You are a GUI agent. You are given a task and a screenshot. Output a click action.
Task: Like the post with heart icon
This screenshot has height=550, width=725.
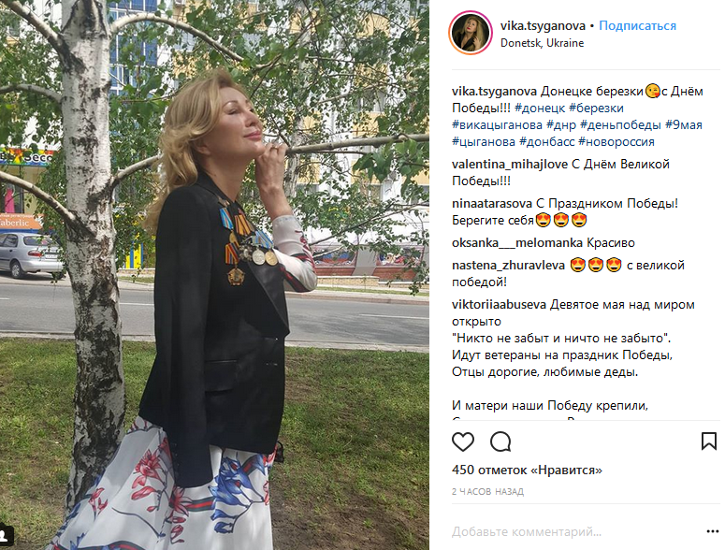pyautogui.click(x=463, y=441)
